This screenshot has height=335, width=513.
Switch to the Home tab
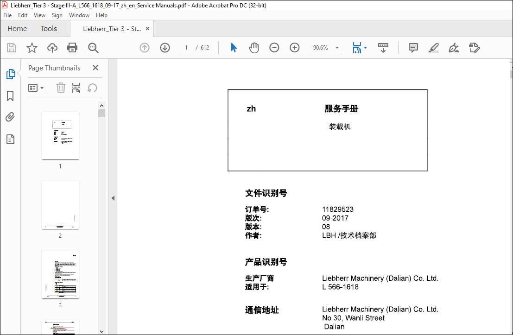[17, 29]
